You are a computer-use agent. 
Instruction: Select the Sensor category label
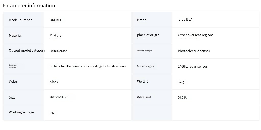tap(146, 66)
